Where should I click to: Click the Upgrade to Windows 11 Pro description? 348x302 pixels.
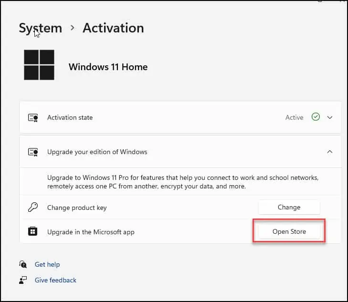click(x=183, y=182)
